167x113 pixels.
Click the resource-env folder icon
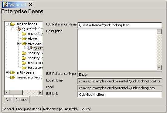click(24, 68)
